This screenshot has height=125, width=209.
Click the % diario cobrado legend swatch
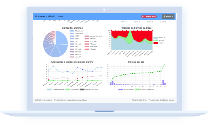[x=121, y=90]
